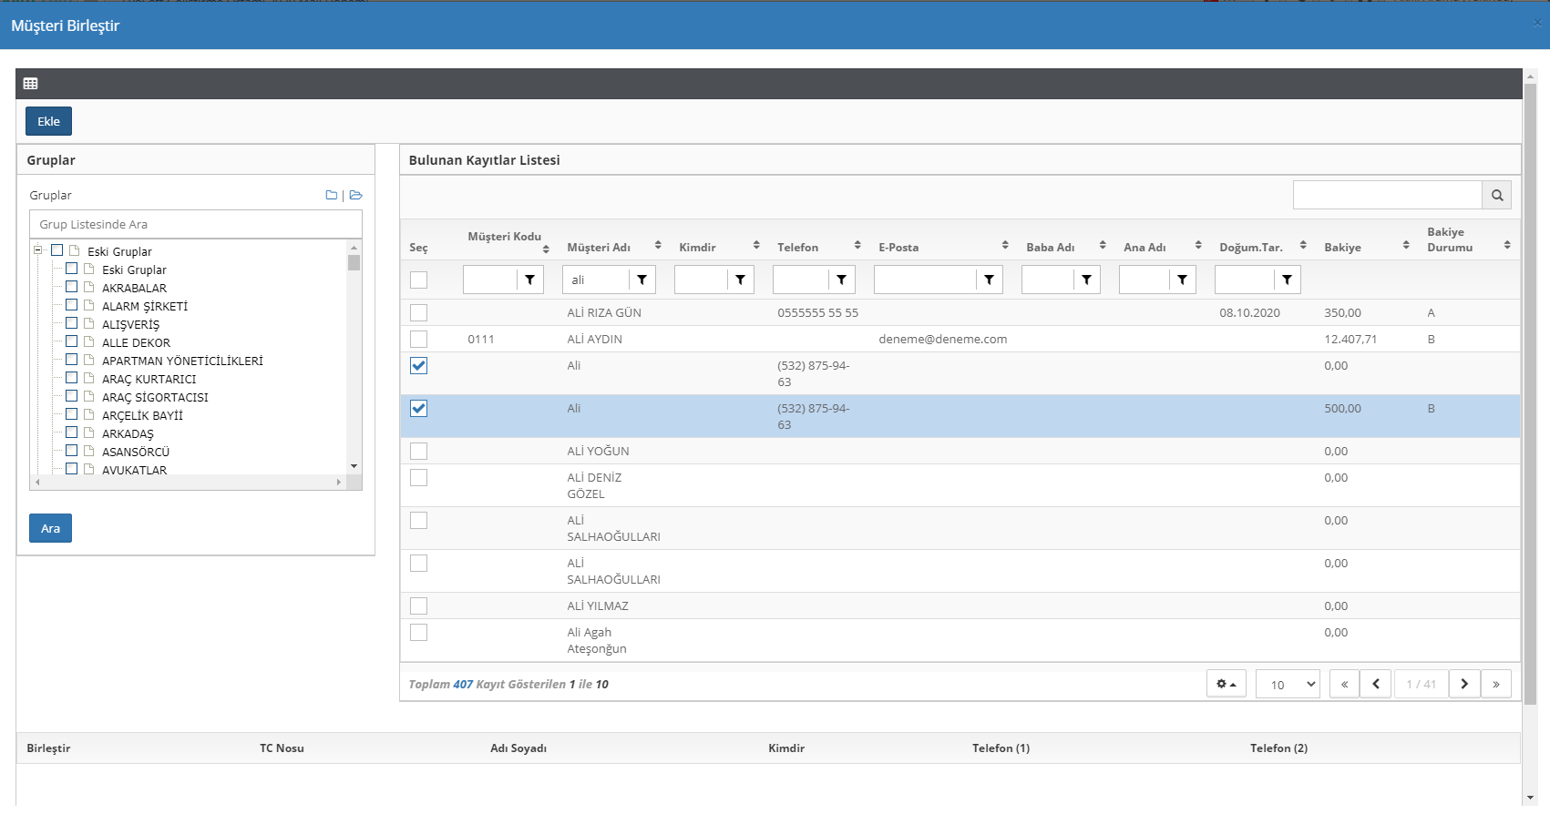
Task: Click the search magnifier icon button
Action: pos(1496,196)
